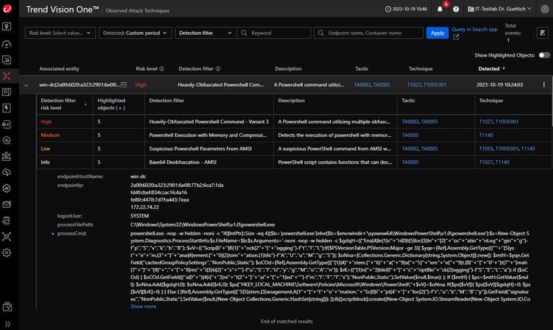This screenshot has width=553, height=330.
Task: Click the top Description column header
Action: [x=288, y=68]
